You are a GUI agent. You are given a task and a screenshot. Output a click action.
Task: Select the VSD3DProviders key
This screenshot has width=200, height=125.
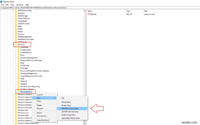[24, 24]
